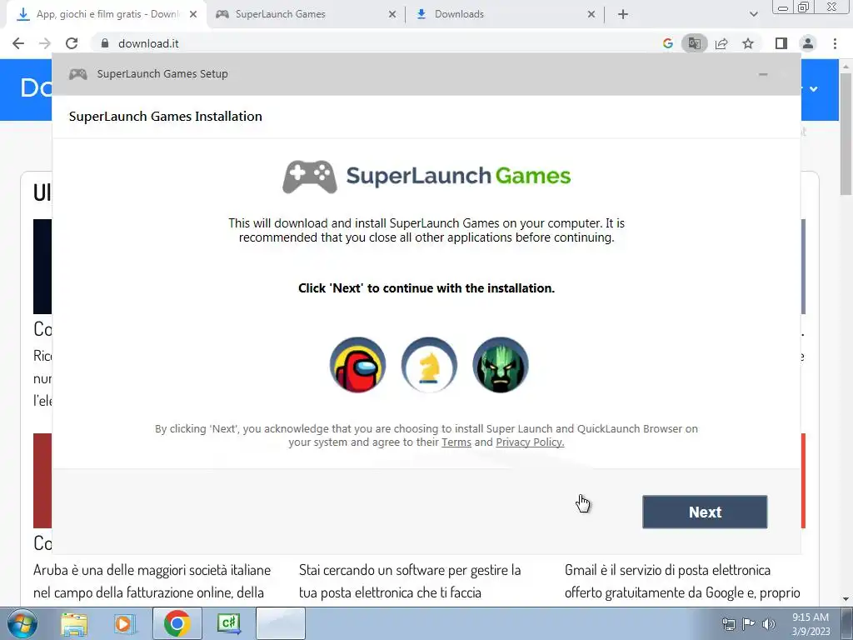Click the download.it address bar
The width and height of the screenshot is (853, 640).
click(381, 43)
